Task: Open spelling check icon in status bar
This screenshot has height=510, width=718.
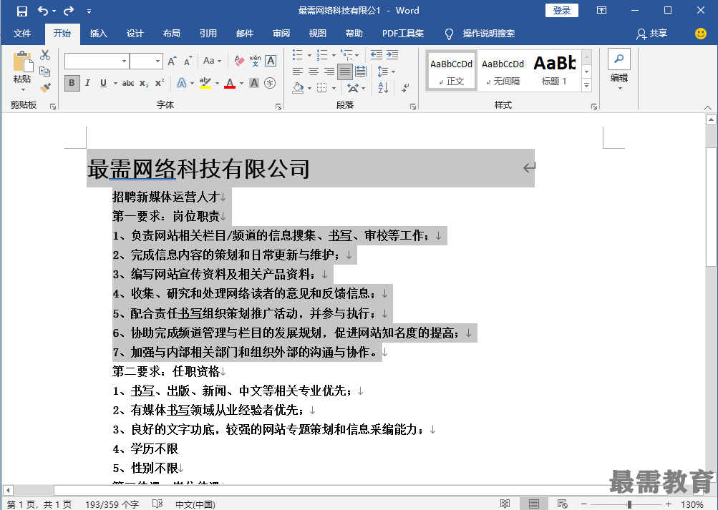Action: pos(157,504)
